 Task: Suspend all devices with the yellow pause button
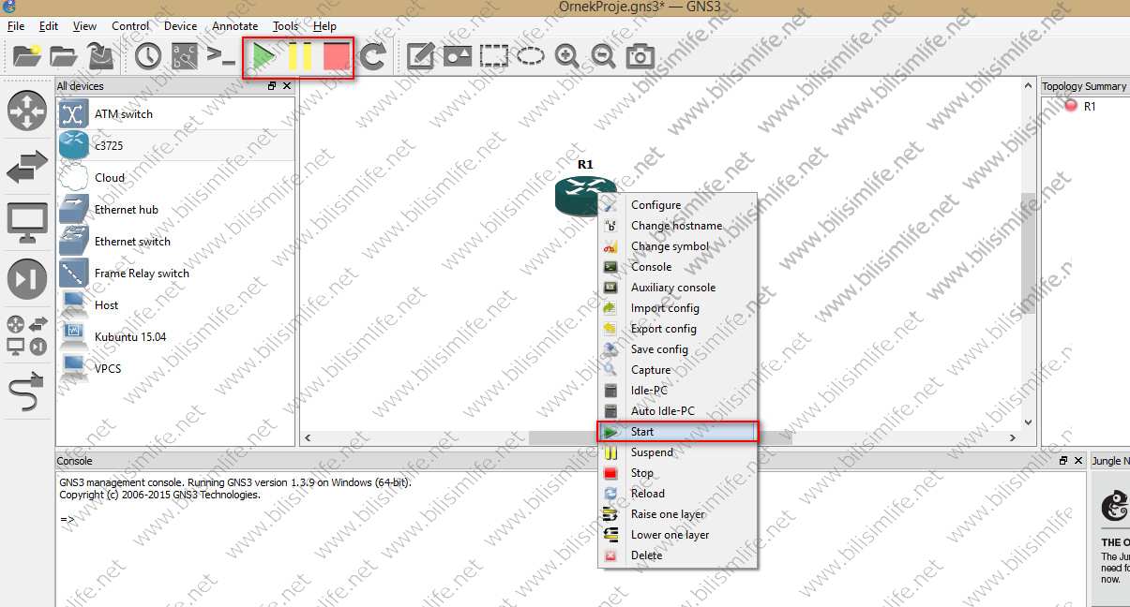point(300,56)
